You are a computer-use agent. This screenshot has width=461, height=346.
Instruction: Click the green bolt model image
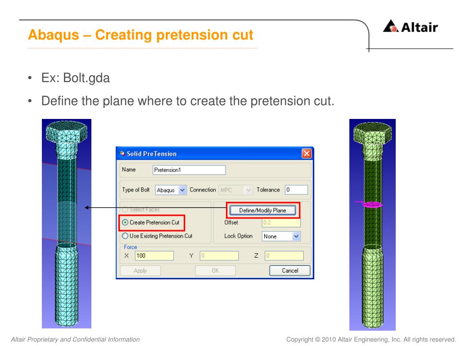click(x=372, y=225)
